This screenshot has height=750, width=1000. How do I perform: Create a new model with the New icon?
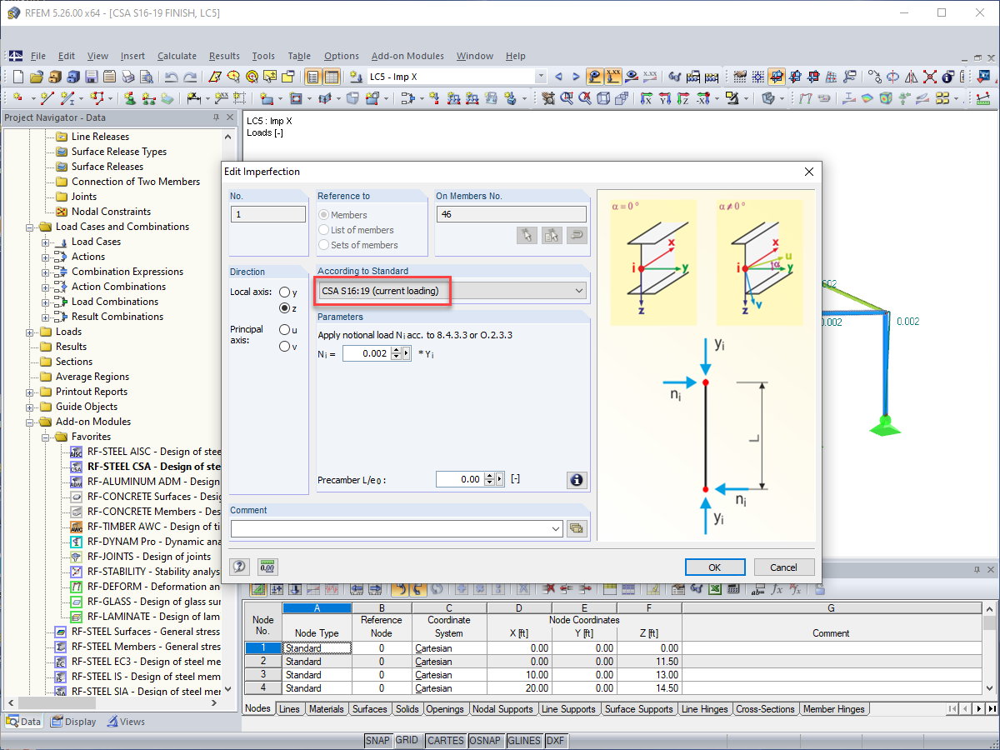[x=17, y=76]
